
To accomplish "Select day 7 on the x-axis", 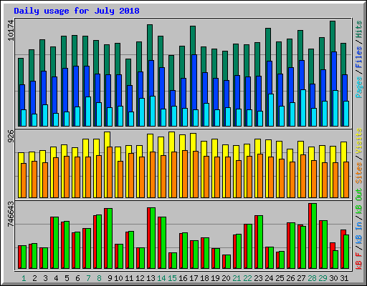I will pos(88,278).
